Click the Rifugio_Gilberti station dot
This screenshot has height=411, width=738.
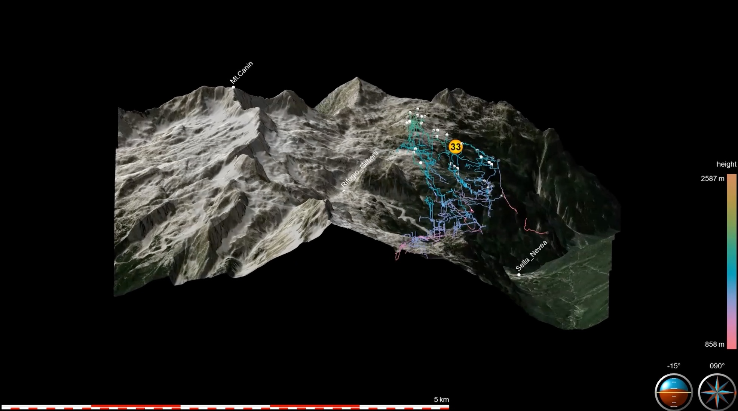coord(344,191)
